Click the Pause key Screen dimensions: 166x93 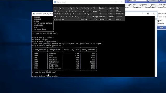pos(109,14)
